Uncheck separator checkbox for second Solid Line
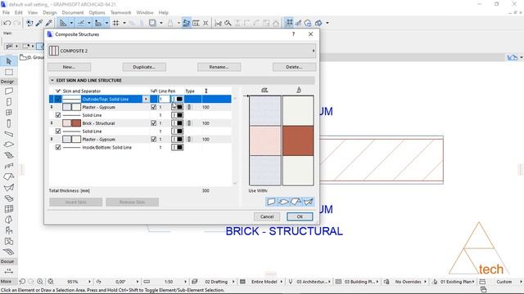Image resolution: width=524 pixels, height=294 pixels. click(58, 131)
